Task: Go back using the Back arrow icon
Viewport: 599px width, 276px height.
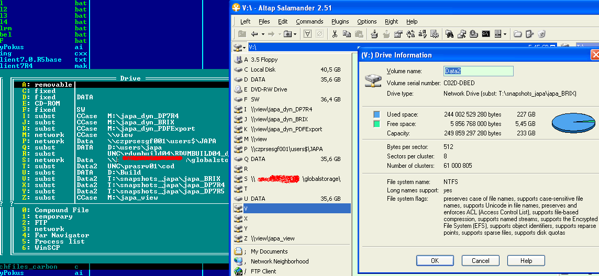Action: click(x=254, y=34)
